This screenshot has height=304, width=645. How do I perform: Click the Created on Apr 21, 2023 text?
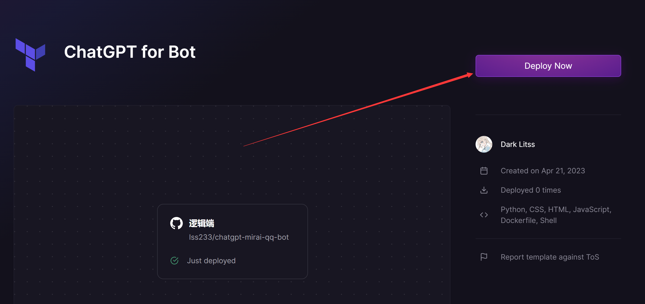pos(543,171)
